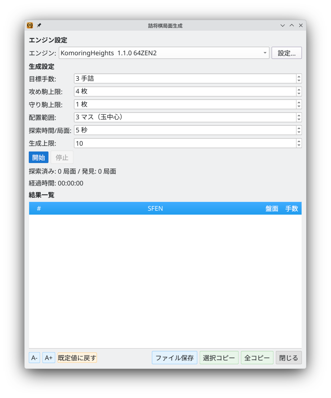Screen dimensions: 331x398
Task: Open the エンジン dropdown list
Action: (265, 53)
